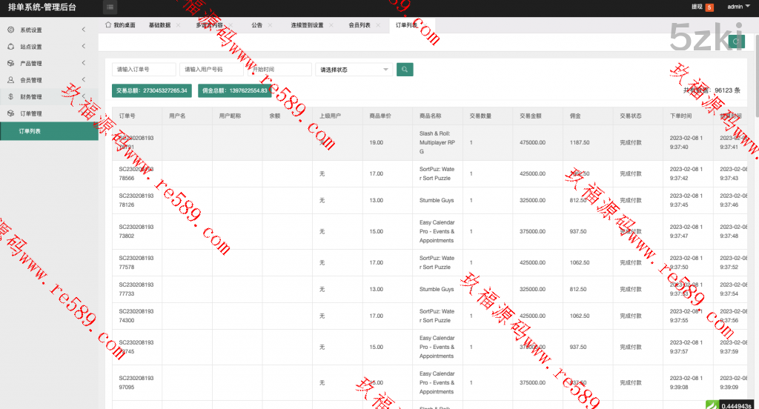This screenshot has width=759, height=409.
Task: Open the 请选择状态 status dropdown
Action: pyautogui.click(x=354, y=70)
